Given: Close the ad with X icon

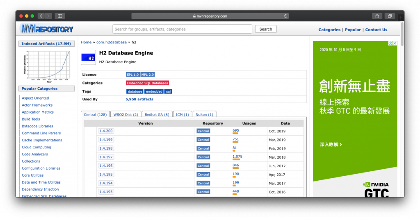Looking at the screenshot, I should (395, 43).
